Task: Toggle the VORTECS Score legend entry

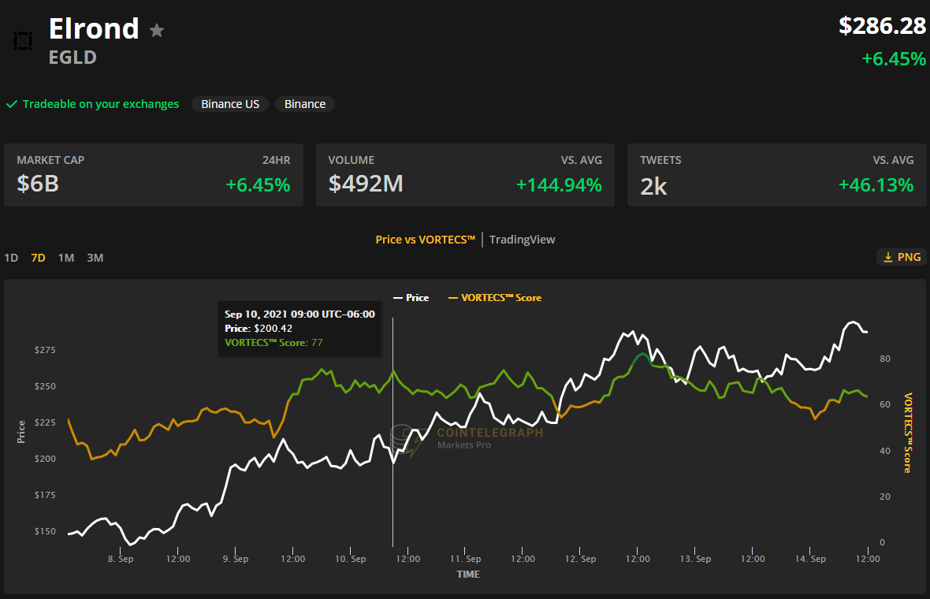Action: tap(495, 298)
